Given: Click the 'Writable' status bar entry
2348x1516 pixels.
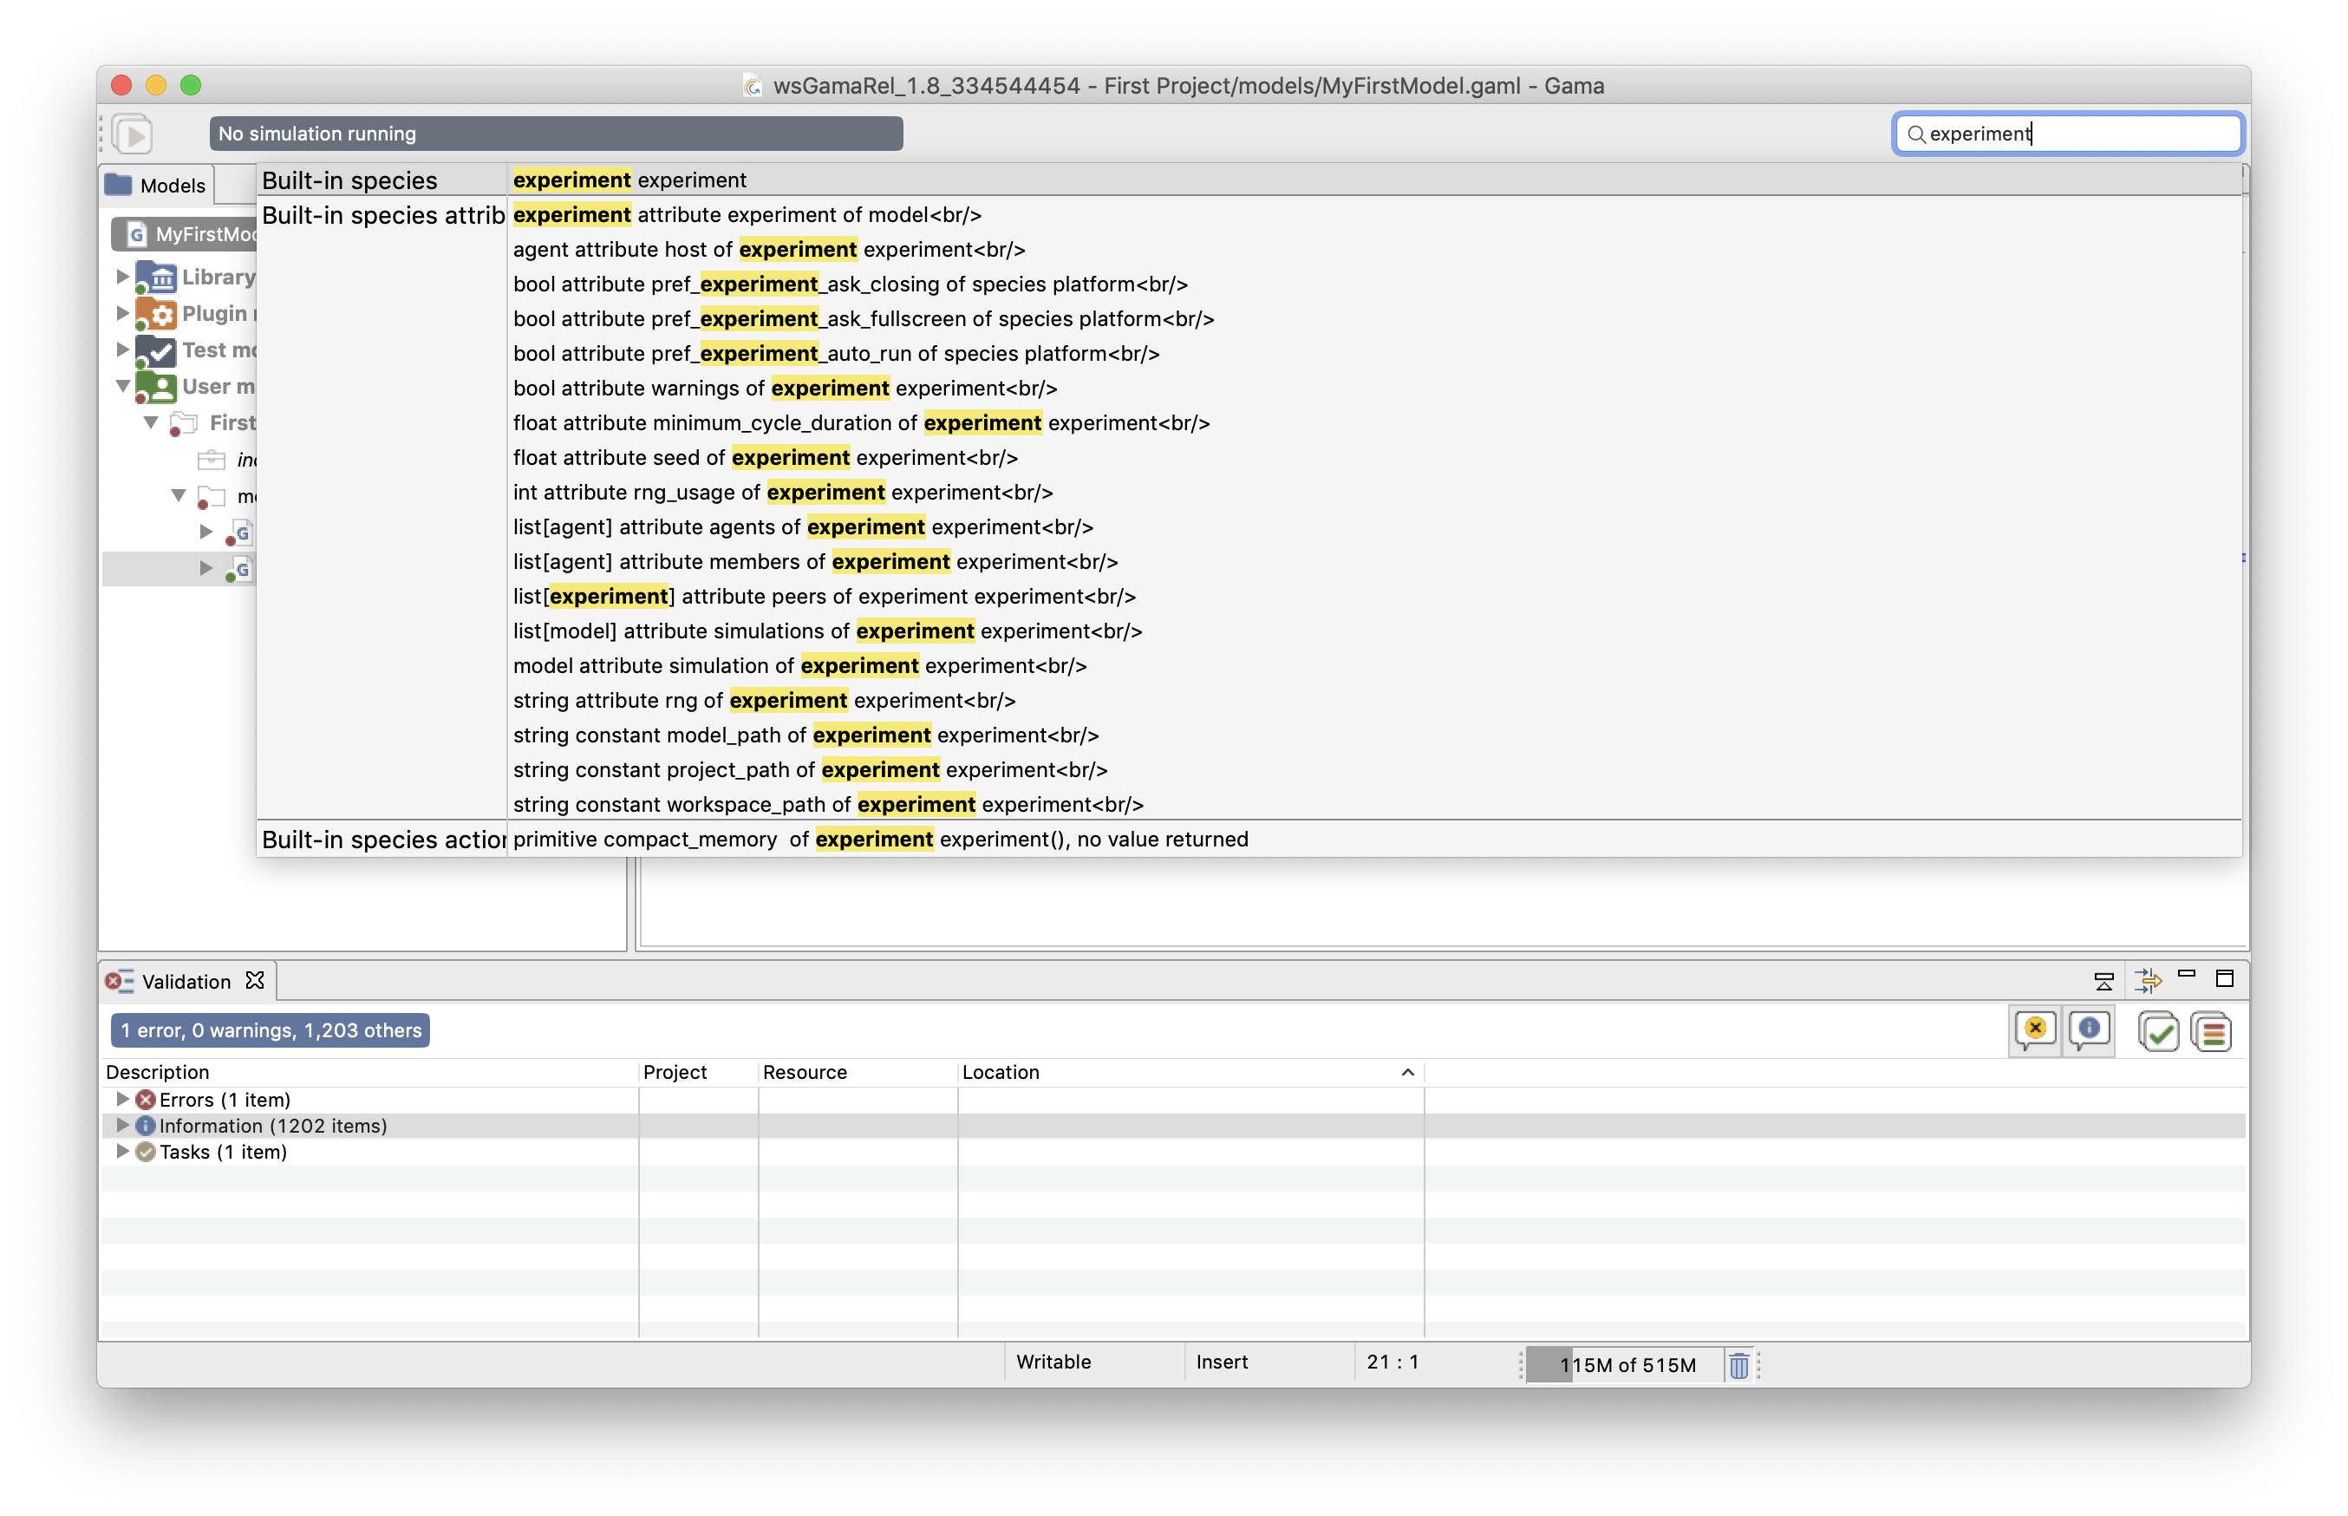Looking at the screenshot, I should point(1053,1362).
